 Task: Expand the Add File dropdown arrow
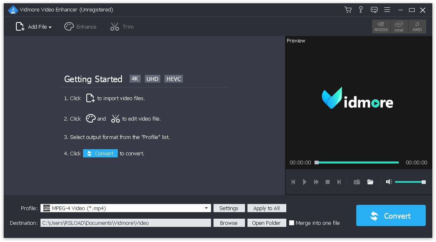50,27
